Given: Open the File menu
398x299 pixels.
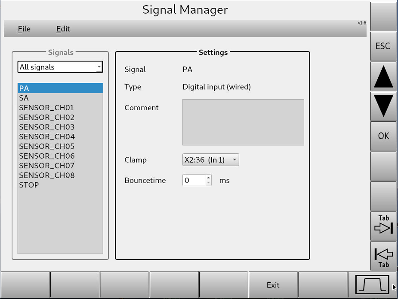Looking at the screenshot, I should point(24,29).
